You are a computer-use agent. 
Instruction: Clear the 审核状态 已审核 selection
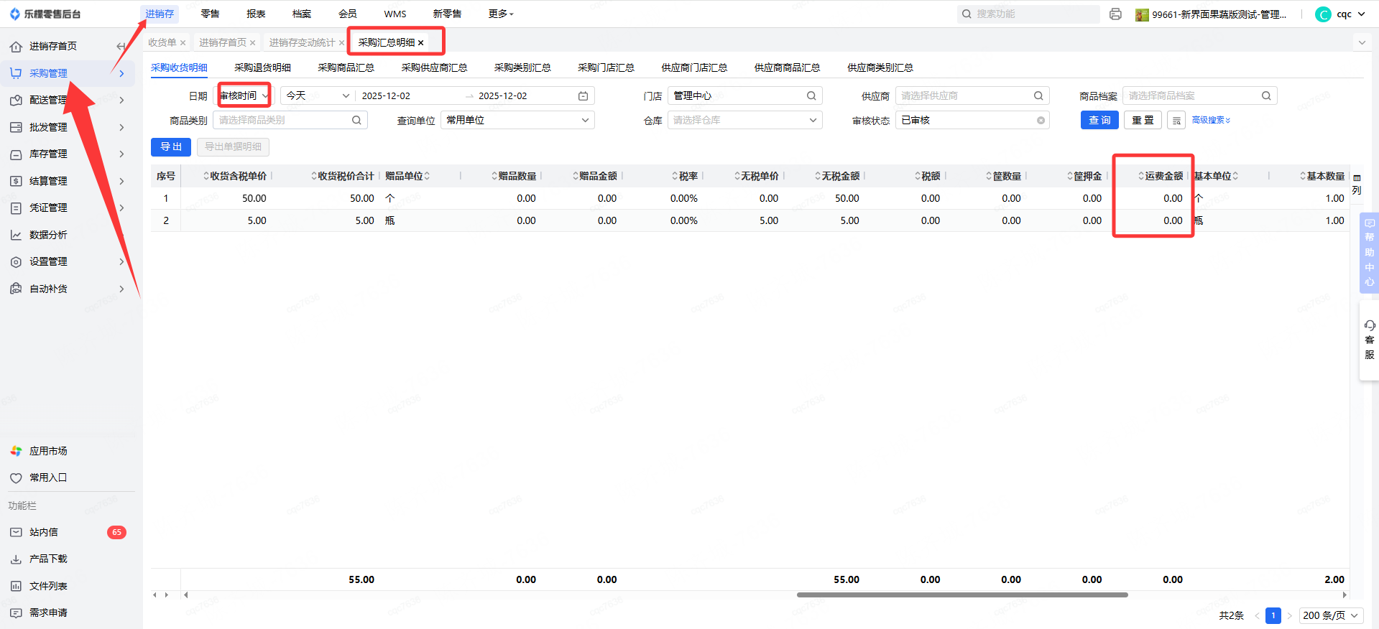pos(1041,121)
